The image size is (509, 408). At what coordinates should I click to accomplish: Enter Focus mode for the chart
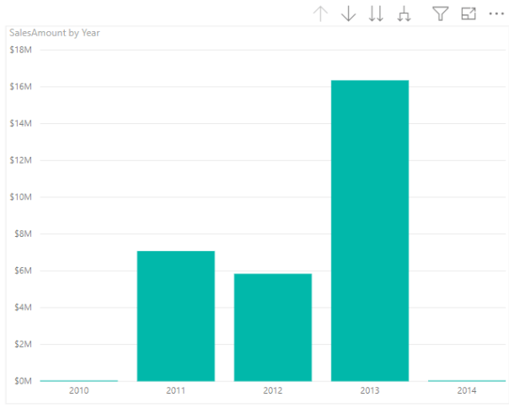point(469,13)
